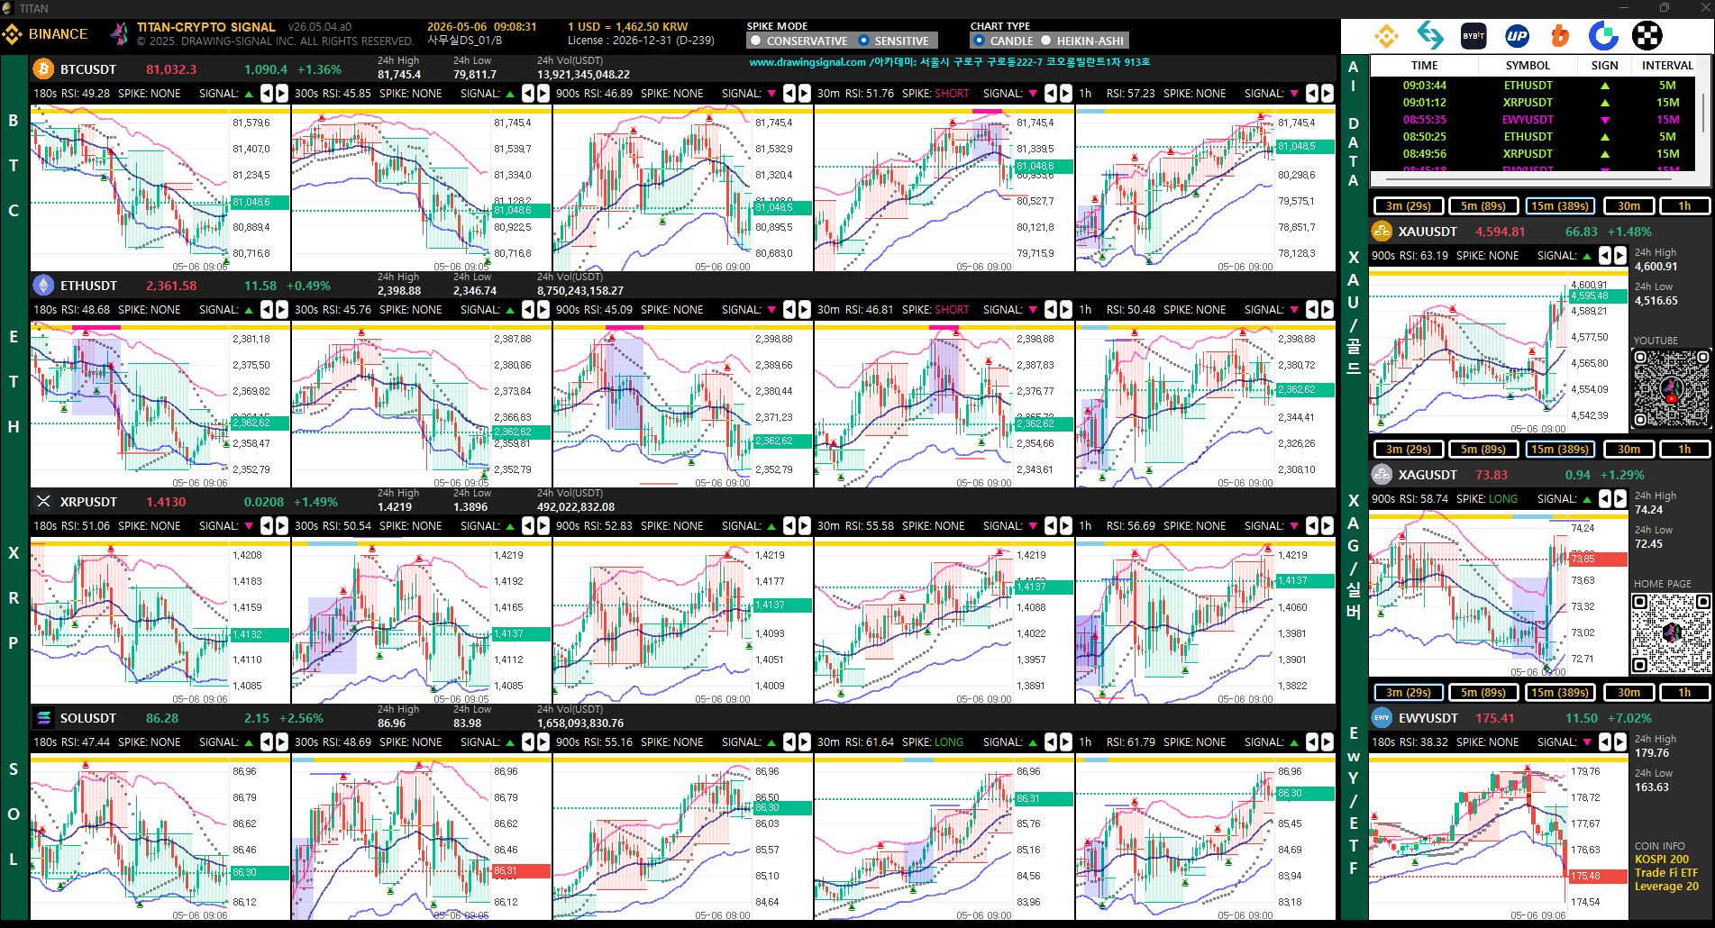Step XAUUSDT 900s chart back with left arrow

click(1605, 255)
